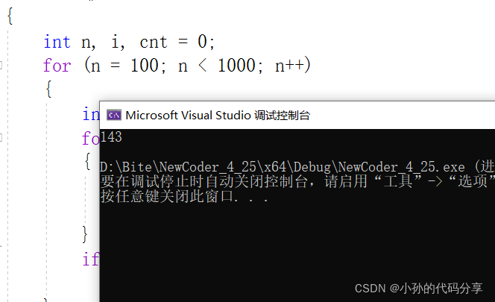Image resolution: width=495 pixels, height=302 pixels.
Task: Click the cnt variable in the declaration
Action: 154,42
